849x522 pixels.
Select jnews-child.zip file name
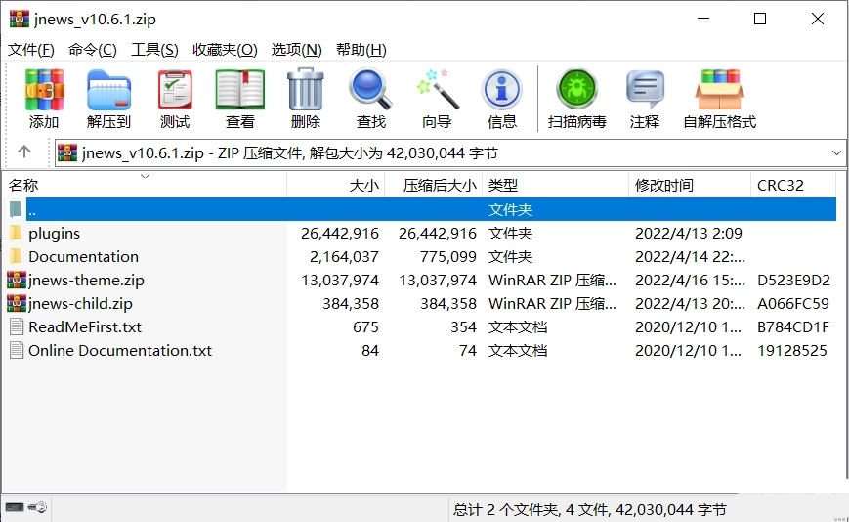[x=80, y=303]
